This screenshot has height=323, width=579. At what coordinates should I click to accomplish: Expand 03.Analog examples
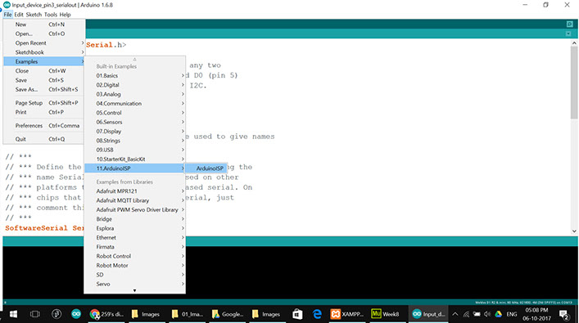click(135, 94)
